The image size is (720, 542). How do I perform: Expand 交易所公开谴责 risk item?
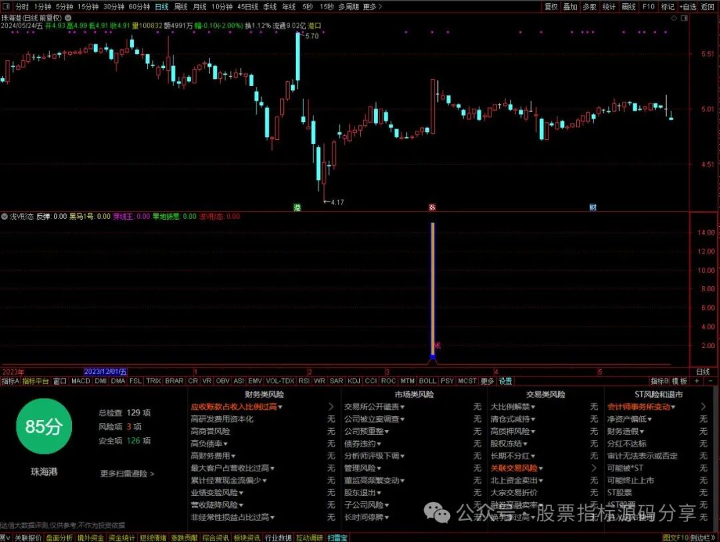point(374,407)
